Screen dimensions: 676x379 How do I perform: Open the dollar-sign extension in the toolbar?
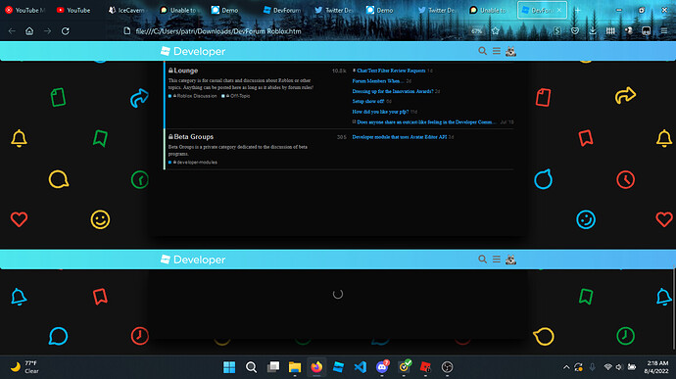(557, 31)
